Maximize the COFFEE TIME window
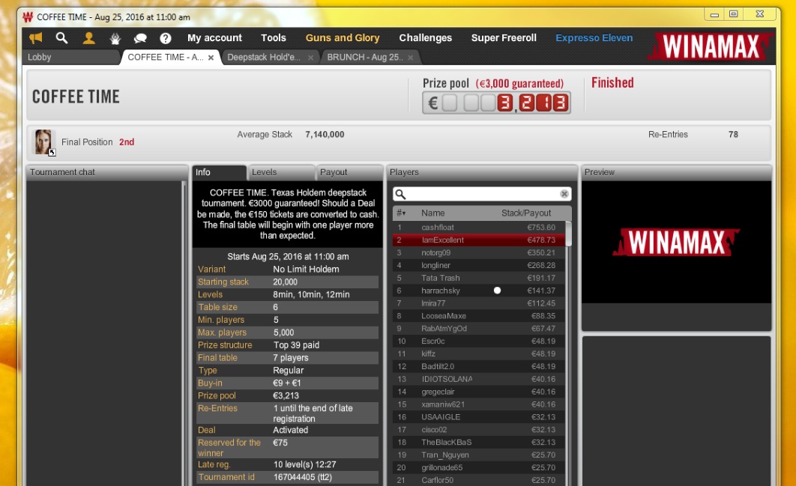Image resolution: width=796 pixels, height=486 pixels. pyautogui.click(x=734, y=14)
